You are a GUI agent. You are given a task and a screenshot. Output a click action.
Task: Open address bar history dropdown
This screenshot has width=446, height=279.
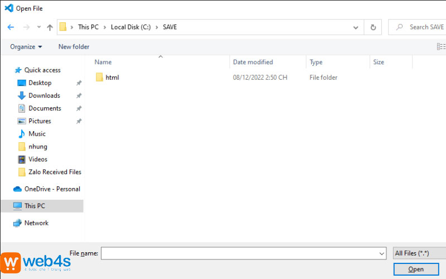point(356,27)
